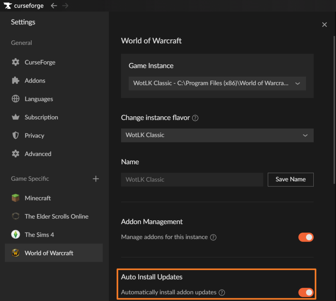
Task: Click the settings panel vertical scrollbar
Action: (x=334, y=110)
